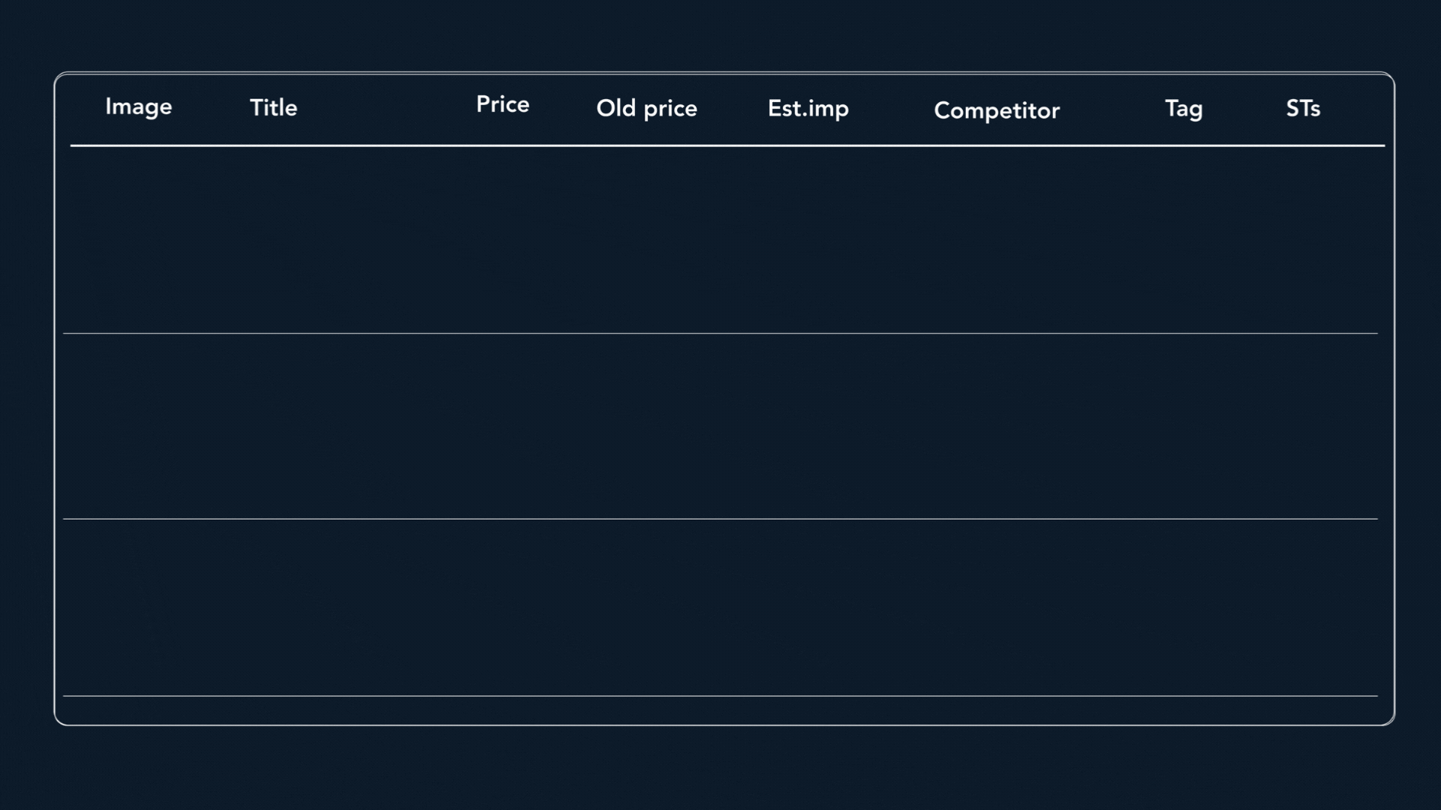Click the Tag column header
Image resolution: width=1441 pixels, height=810 pixels.
coord(1184,109)
